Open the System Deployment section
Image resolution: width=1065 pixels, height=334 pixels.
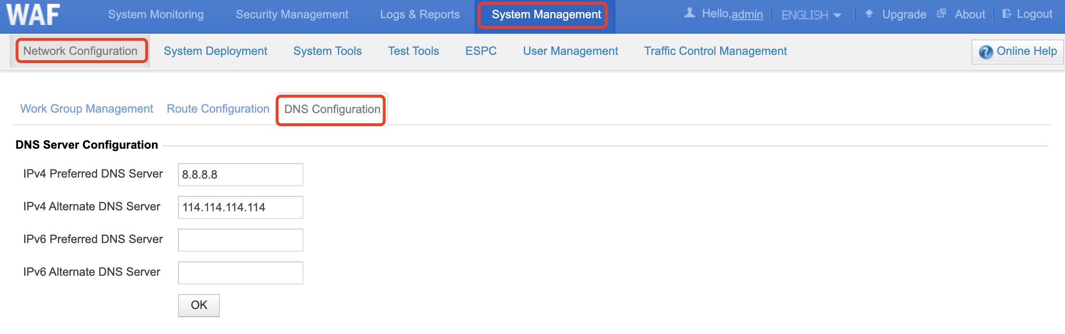click(215, 51)
